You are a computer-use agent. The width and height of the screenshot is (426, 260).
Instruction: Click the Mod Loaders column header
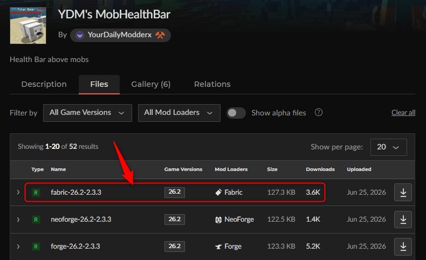(231, 169)
